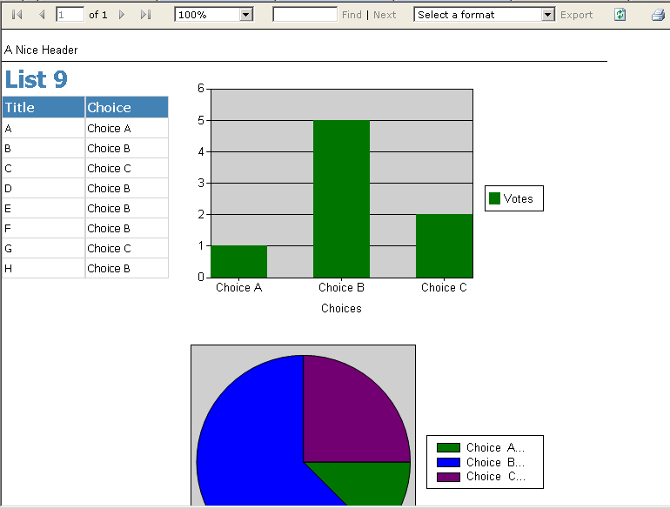Click 'Choice C...' pie legend label
Screen dimensions: 670x509
click(x=496, y=477)
